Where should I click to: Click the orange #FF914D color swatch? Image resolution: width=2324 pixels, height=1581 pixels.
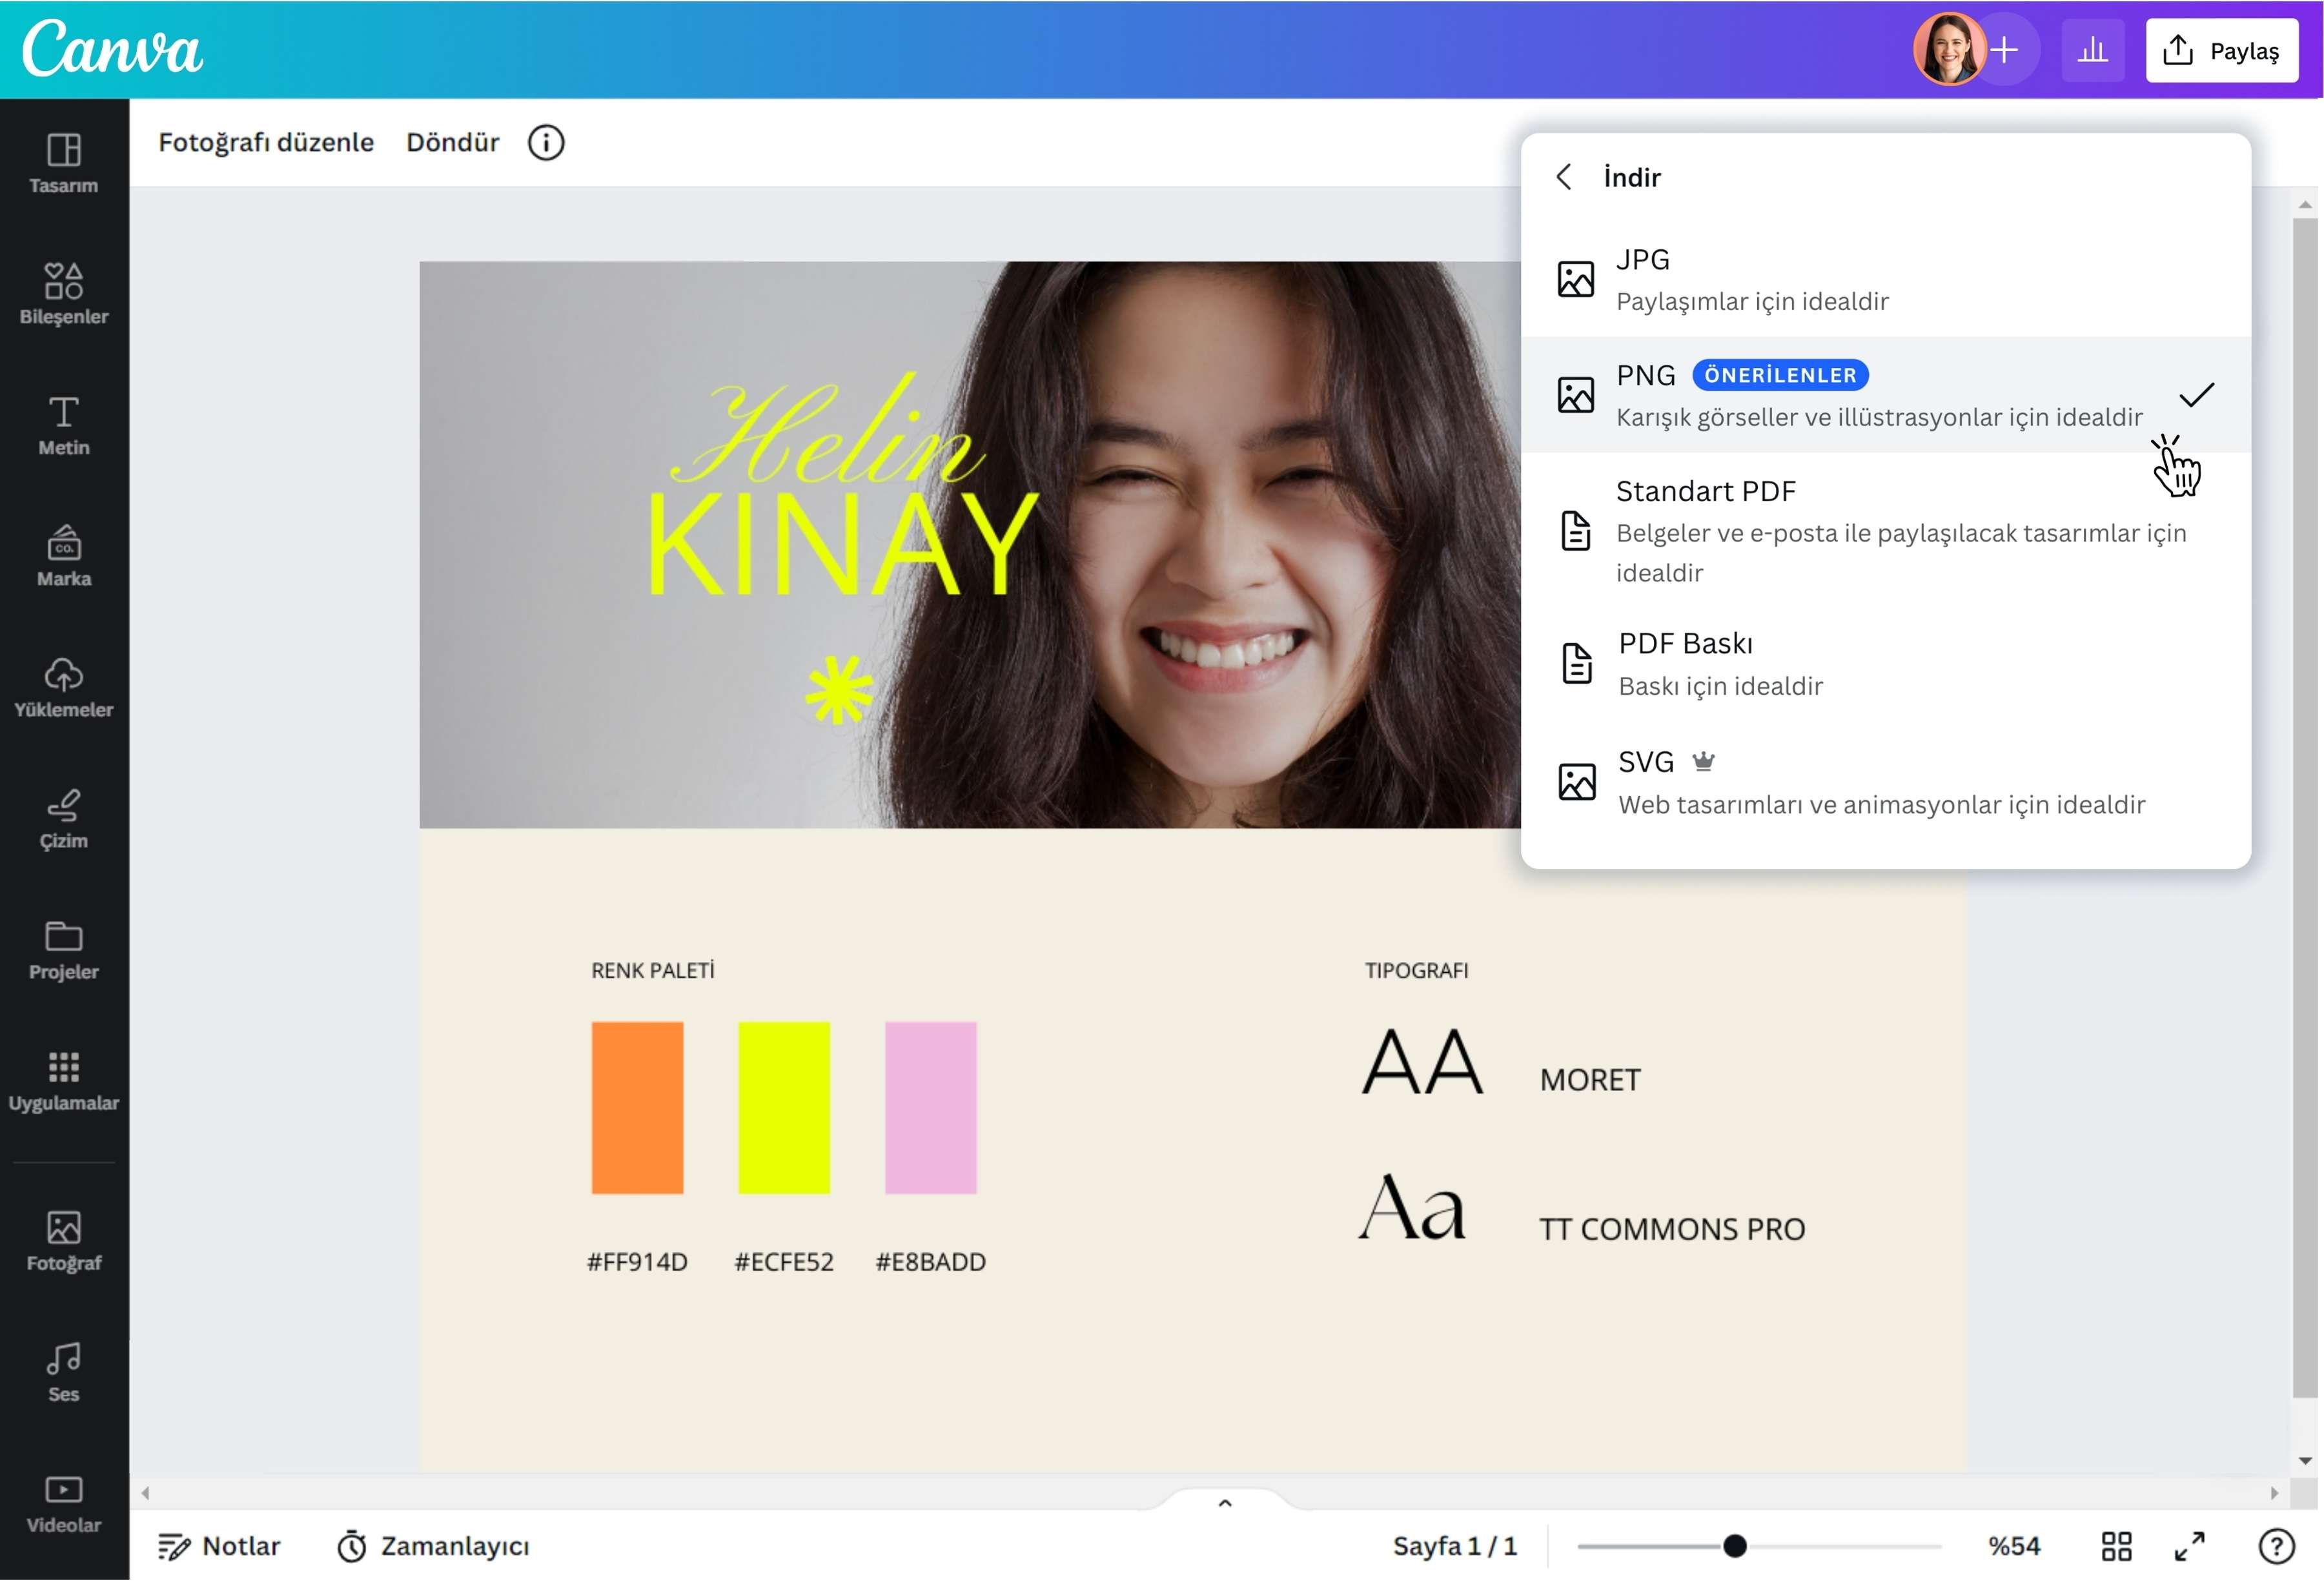point(637,1107)
